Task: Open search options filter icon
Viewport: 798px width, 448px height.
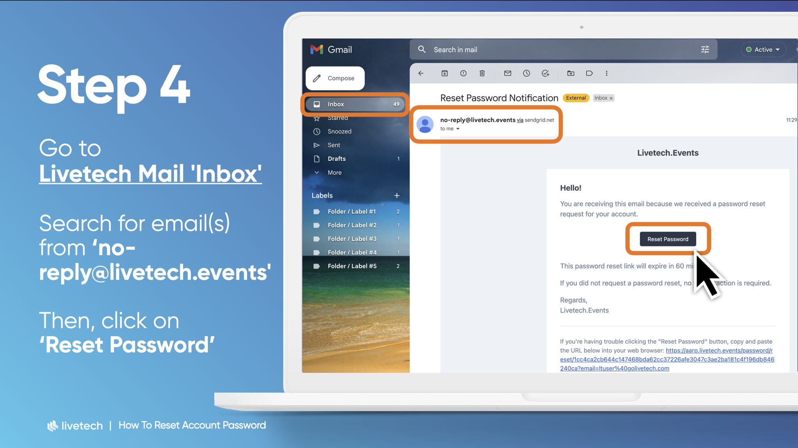Action: (x=705, y=49)
